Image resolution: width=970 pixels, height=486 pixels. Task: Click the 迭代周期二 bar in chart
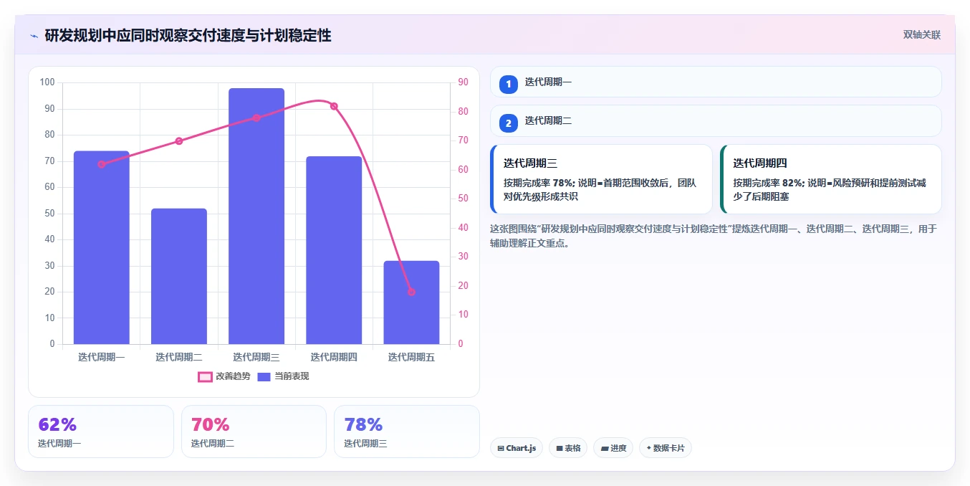pyautogui.click(x=179, y=276)
